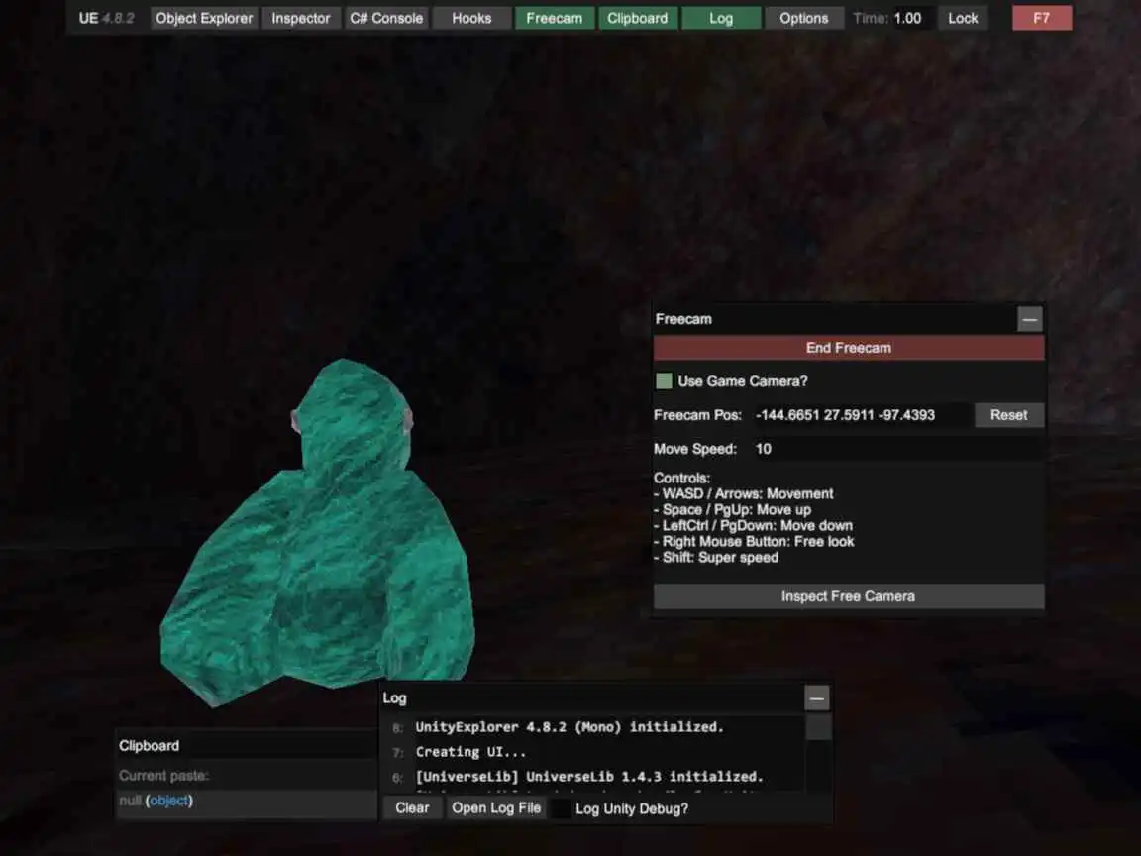Click the Clipboard panel title bar

[247, 745]
